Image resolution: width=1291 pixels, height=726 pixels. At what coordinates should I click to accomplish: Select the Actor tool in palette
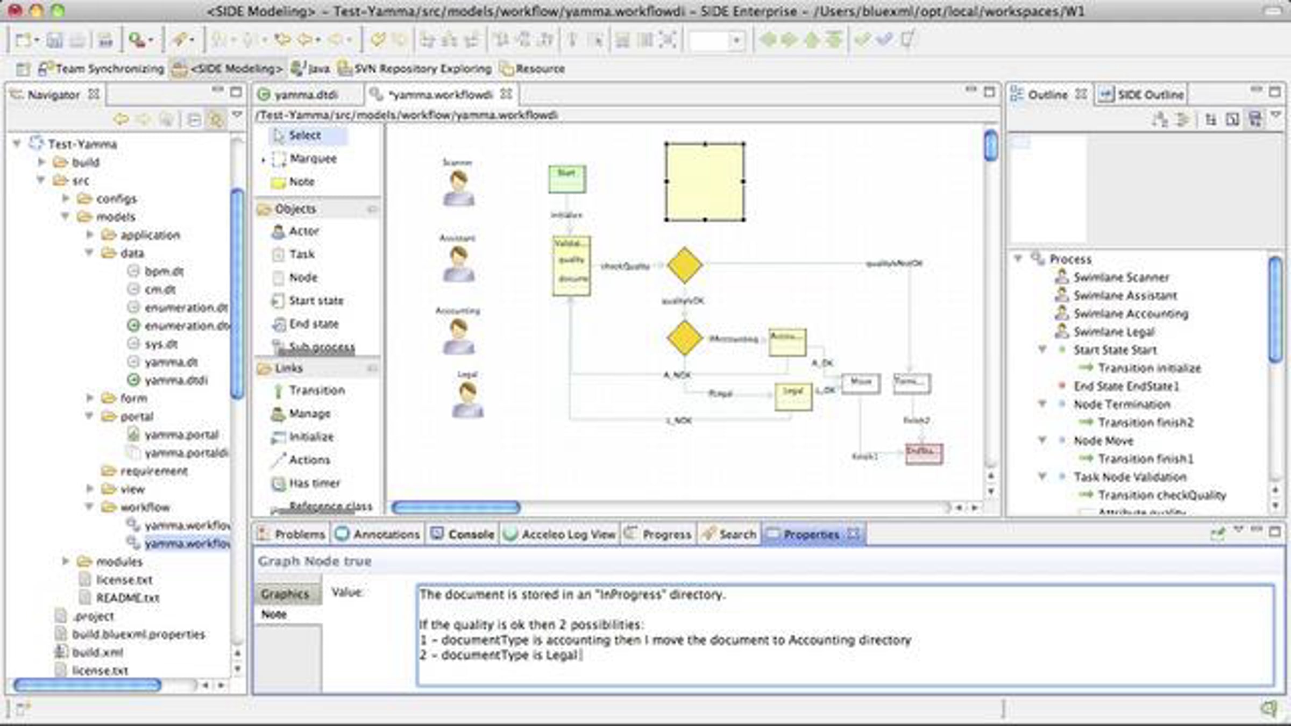coord(303,231)
